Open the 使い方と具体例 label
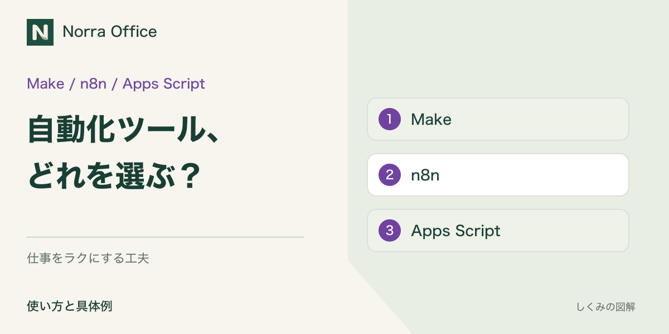The width and height of the screenshot is (669, 334). pos(70,306)
